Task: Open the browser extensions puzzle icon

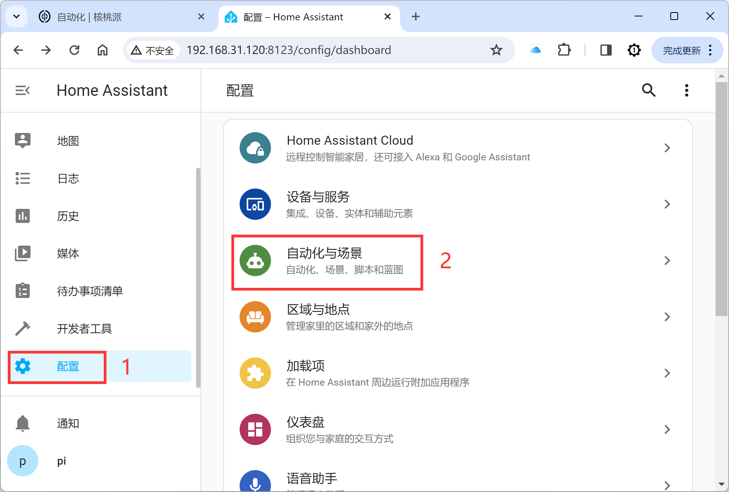Action: 564,50
